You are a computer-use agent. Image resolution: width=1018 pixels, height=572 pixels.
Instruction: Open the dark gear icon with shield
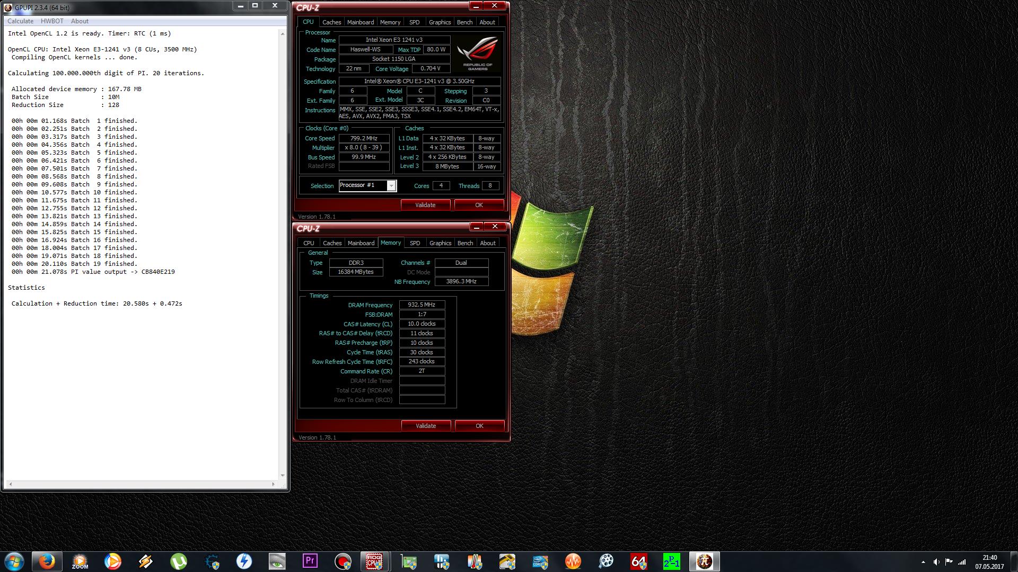(x=212, y=561)
